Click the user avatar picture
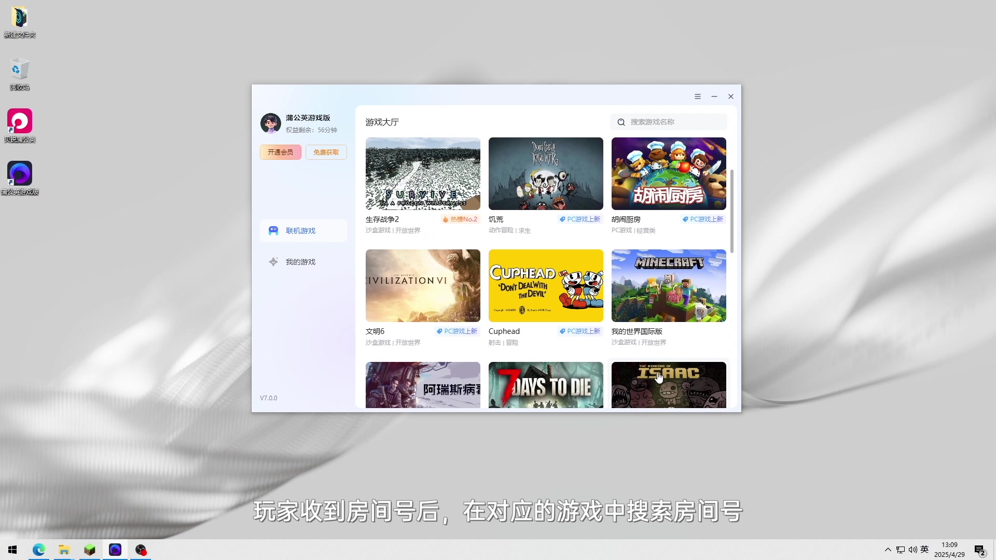 [x=270, y=123]
